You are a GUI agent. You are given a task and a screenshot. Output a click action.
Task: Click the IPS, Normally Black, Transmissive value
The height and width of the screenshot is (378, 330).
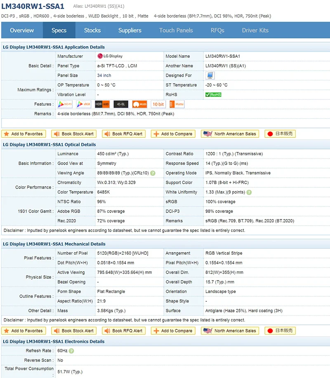point(238,173)
